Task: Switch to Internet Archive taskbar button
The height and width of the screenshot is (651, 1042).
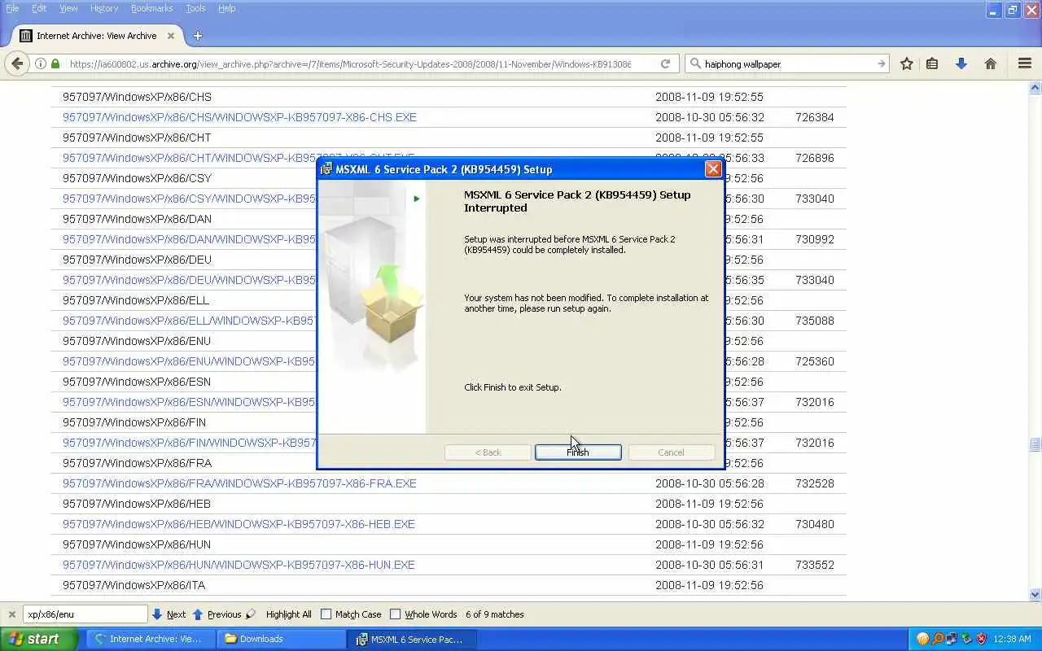Action: [149, 639]
